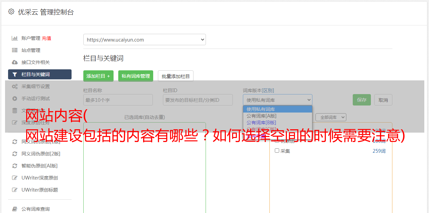Open 采集细节设置 via its cogs icon
The height and width of the screenshot is (213, 429).
coord(14,86)
